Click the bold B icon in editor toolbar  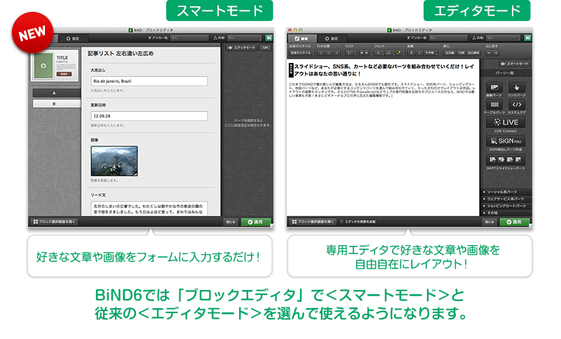click(412, 53)
